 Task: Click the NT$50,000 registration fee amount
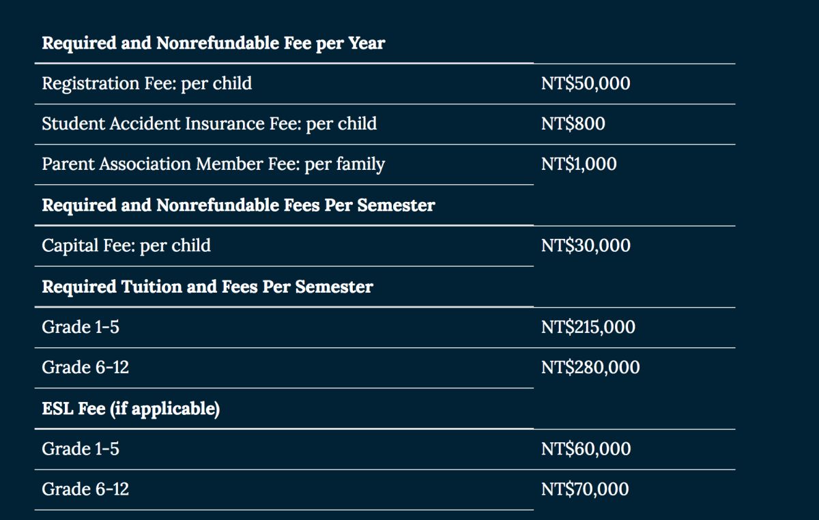(x=586, y=83)
